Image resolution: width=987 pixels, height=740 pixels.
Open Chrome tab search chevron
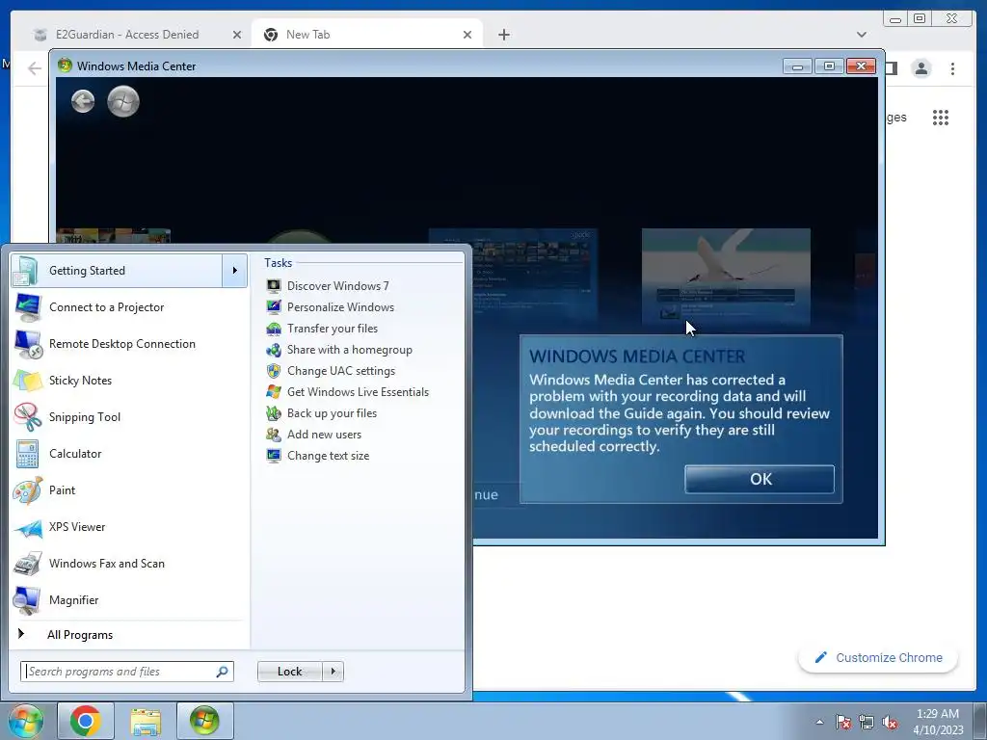(x=862, y=35)
